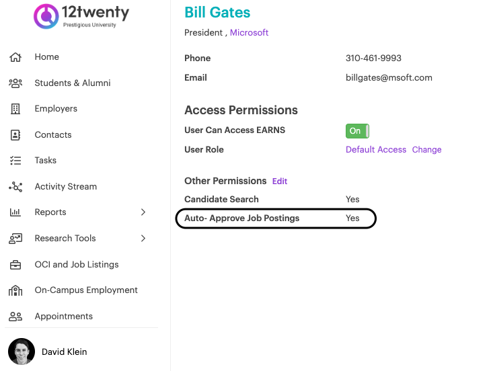
Task: Click the Contacts address book icon
Action: pos(15,135)
